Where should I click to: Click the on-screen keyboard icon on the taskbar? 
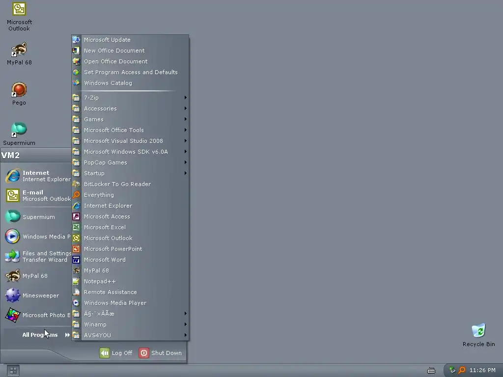[x=431, y=370]
